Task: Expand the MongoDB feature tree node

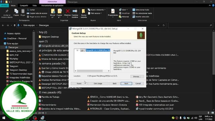Action: [x=77, y=50]
